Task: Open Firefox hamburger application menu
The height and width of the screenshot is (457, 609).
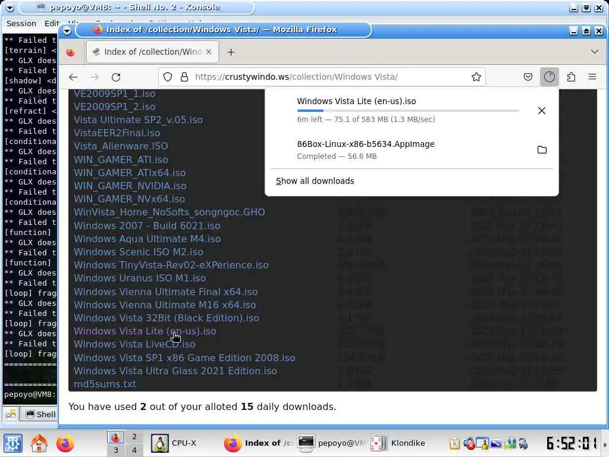Action: pos(592,77)
